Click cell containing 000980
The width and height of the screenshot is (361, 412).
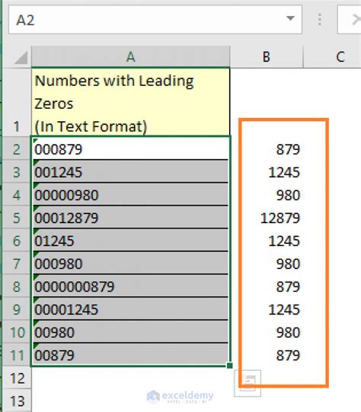130,263
